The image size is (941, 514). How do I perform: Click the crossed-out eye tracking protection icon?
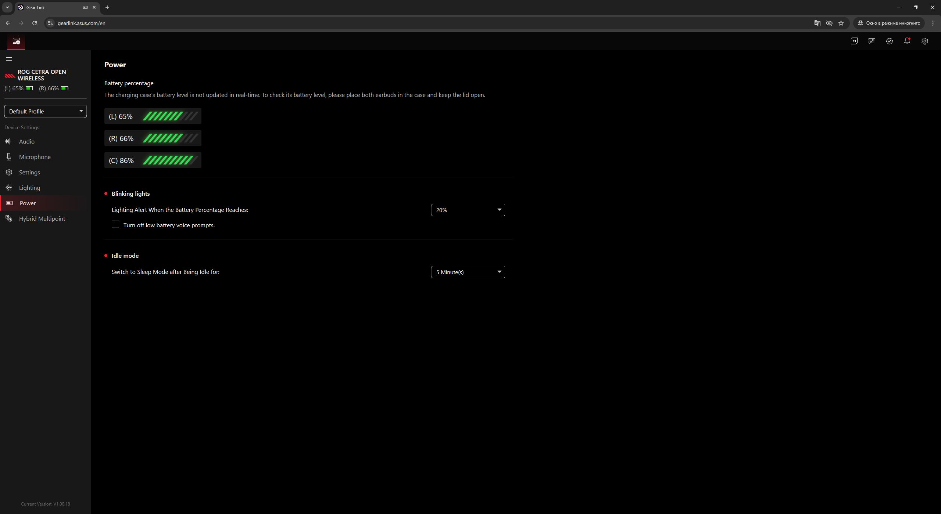829,23
